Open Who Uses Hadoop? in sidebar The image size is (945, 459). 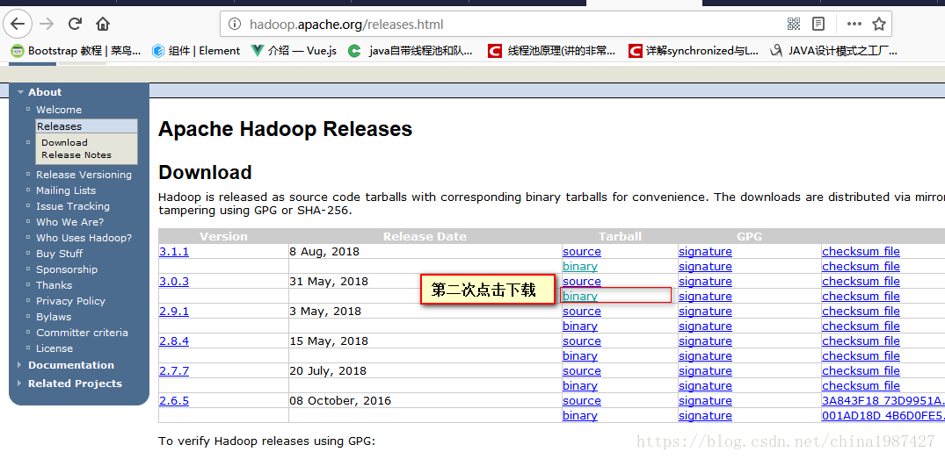84,238
